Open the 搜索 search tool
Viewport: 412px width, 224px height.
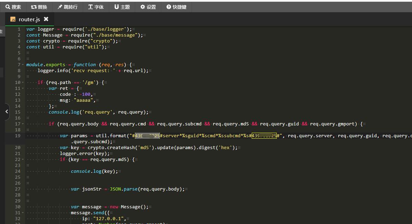pos(13,7)
